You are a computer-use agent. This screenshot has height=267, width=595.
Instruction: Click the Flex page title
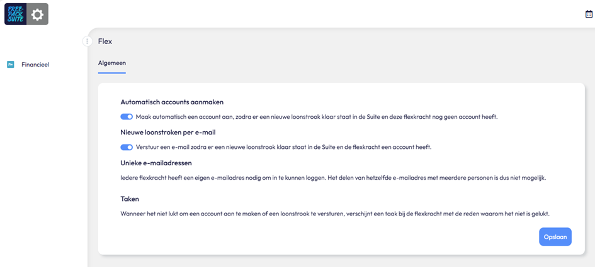(105, 41)
